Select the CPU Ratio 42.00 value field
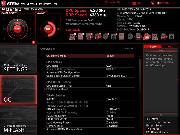 [x=109, y=66]
